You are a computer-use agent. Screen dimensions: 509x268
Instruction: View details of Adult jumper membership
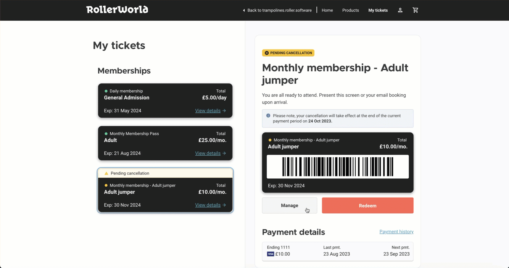pyautogui.click(x=208, y=205)
